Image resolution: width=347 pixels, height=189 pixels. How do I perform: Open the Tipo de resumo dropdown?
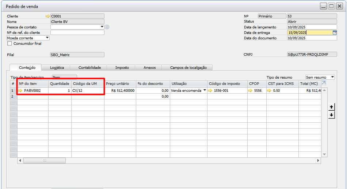pyautogui.click(x=332, y=77)
